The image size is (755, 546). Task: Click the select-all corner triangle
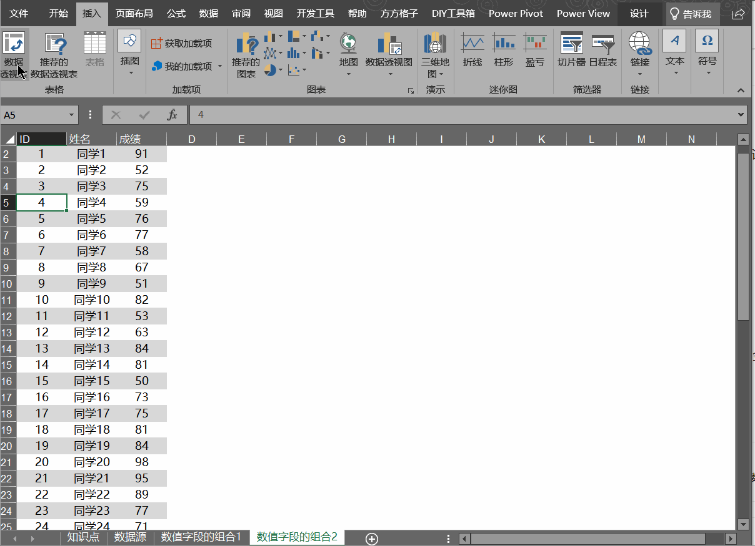[11, 139]
